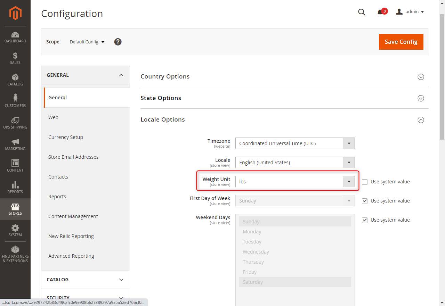Viewport: 445px width, 306px height.
Task: Select the Web configuration tab
Action: [53, 117]
